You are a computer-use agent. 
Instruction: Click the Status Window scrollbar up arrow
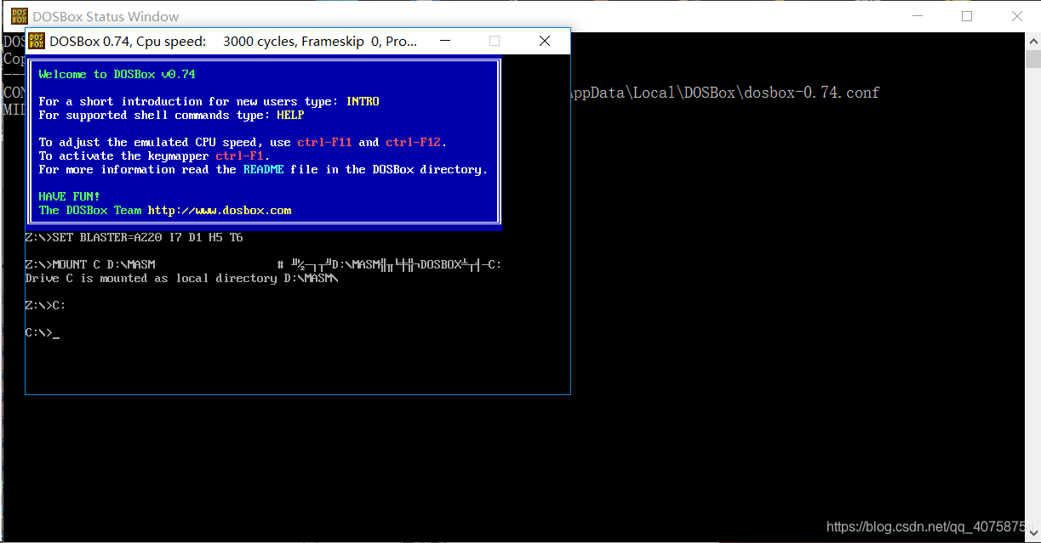pyautogui.click(x=1032, y=40)
